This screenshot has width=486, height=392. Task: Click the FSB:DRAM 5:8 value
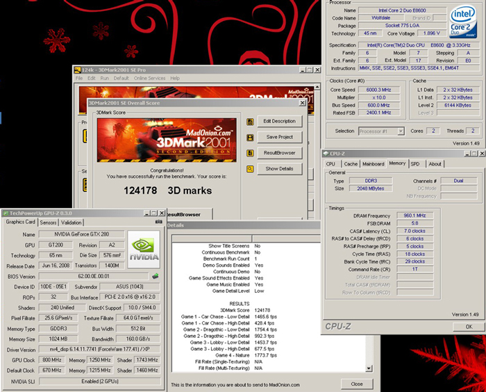pos(414,223)
